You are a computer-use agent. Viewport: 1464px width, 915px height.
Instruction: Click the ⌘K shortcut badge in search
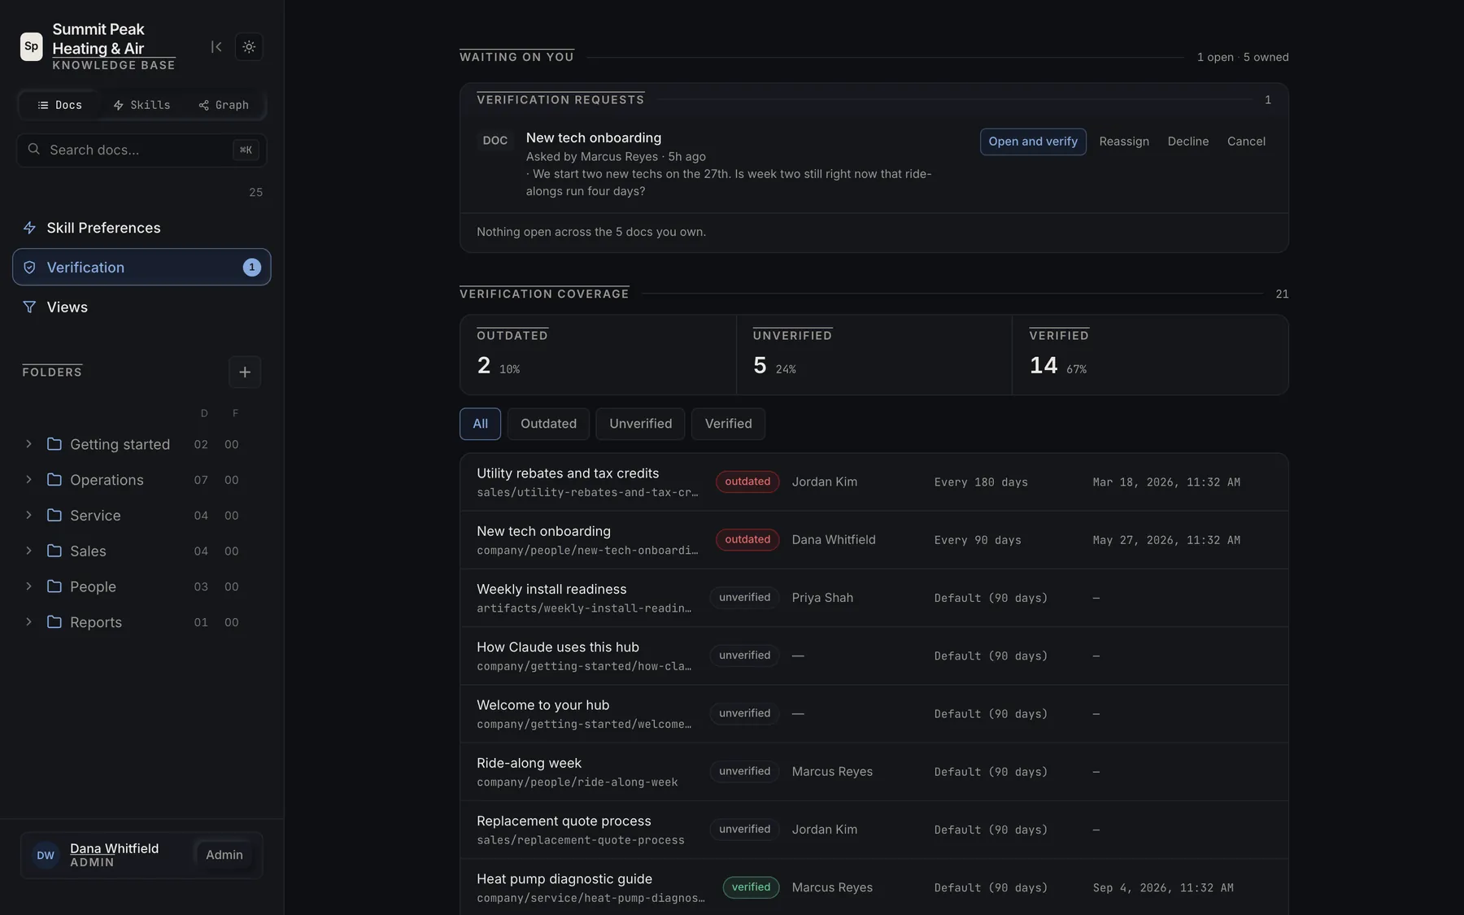246,150
